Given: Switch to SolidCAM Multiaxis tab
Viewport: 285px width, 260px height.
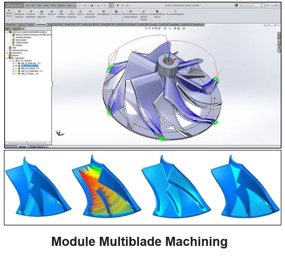Looking at the screenshot, I should click(126, 25).
